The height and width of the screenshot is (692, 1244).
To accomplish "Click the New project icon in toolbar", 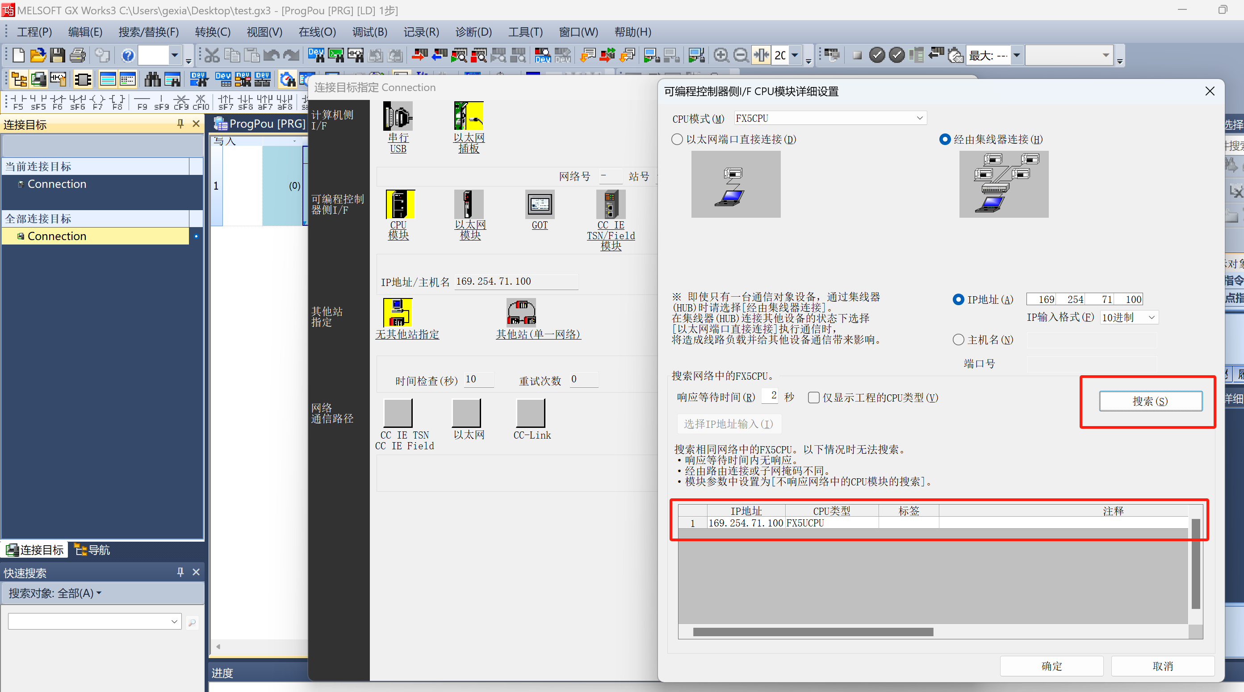I will tap(18, 55).
